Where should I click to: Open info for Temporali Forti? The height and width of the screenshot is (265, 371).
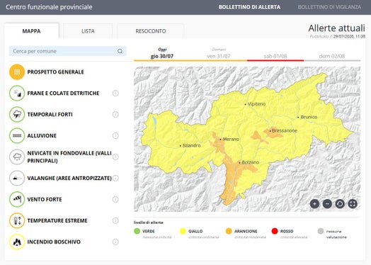115,115
